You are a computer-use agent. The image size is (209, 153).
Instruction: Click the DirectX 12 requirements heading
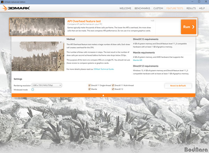tap(146, 66)
